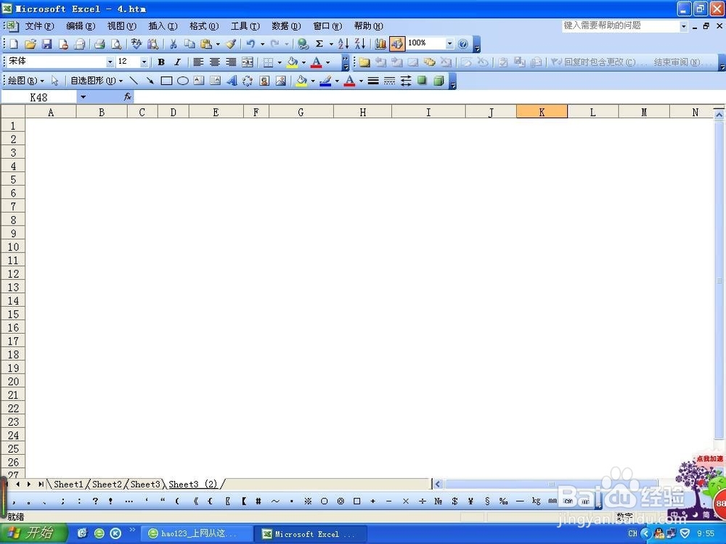Insert WordArt icon
The image size is (726, 544).
coord(232,81)
